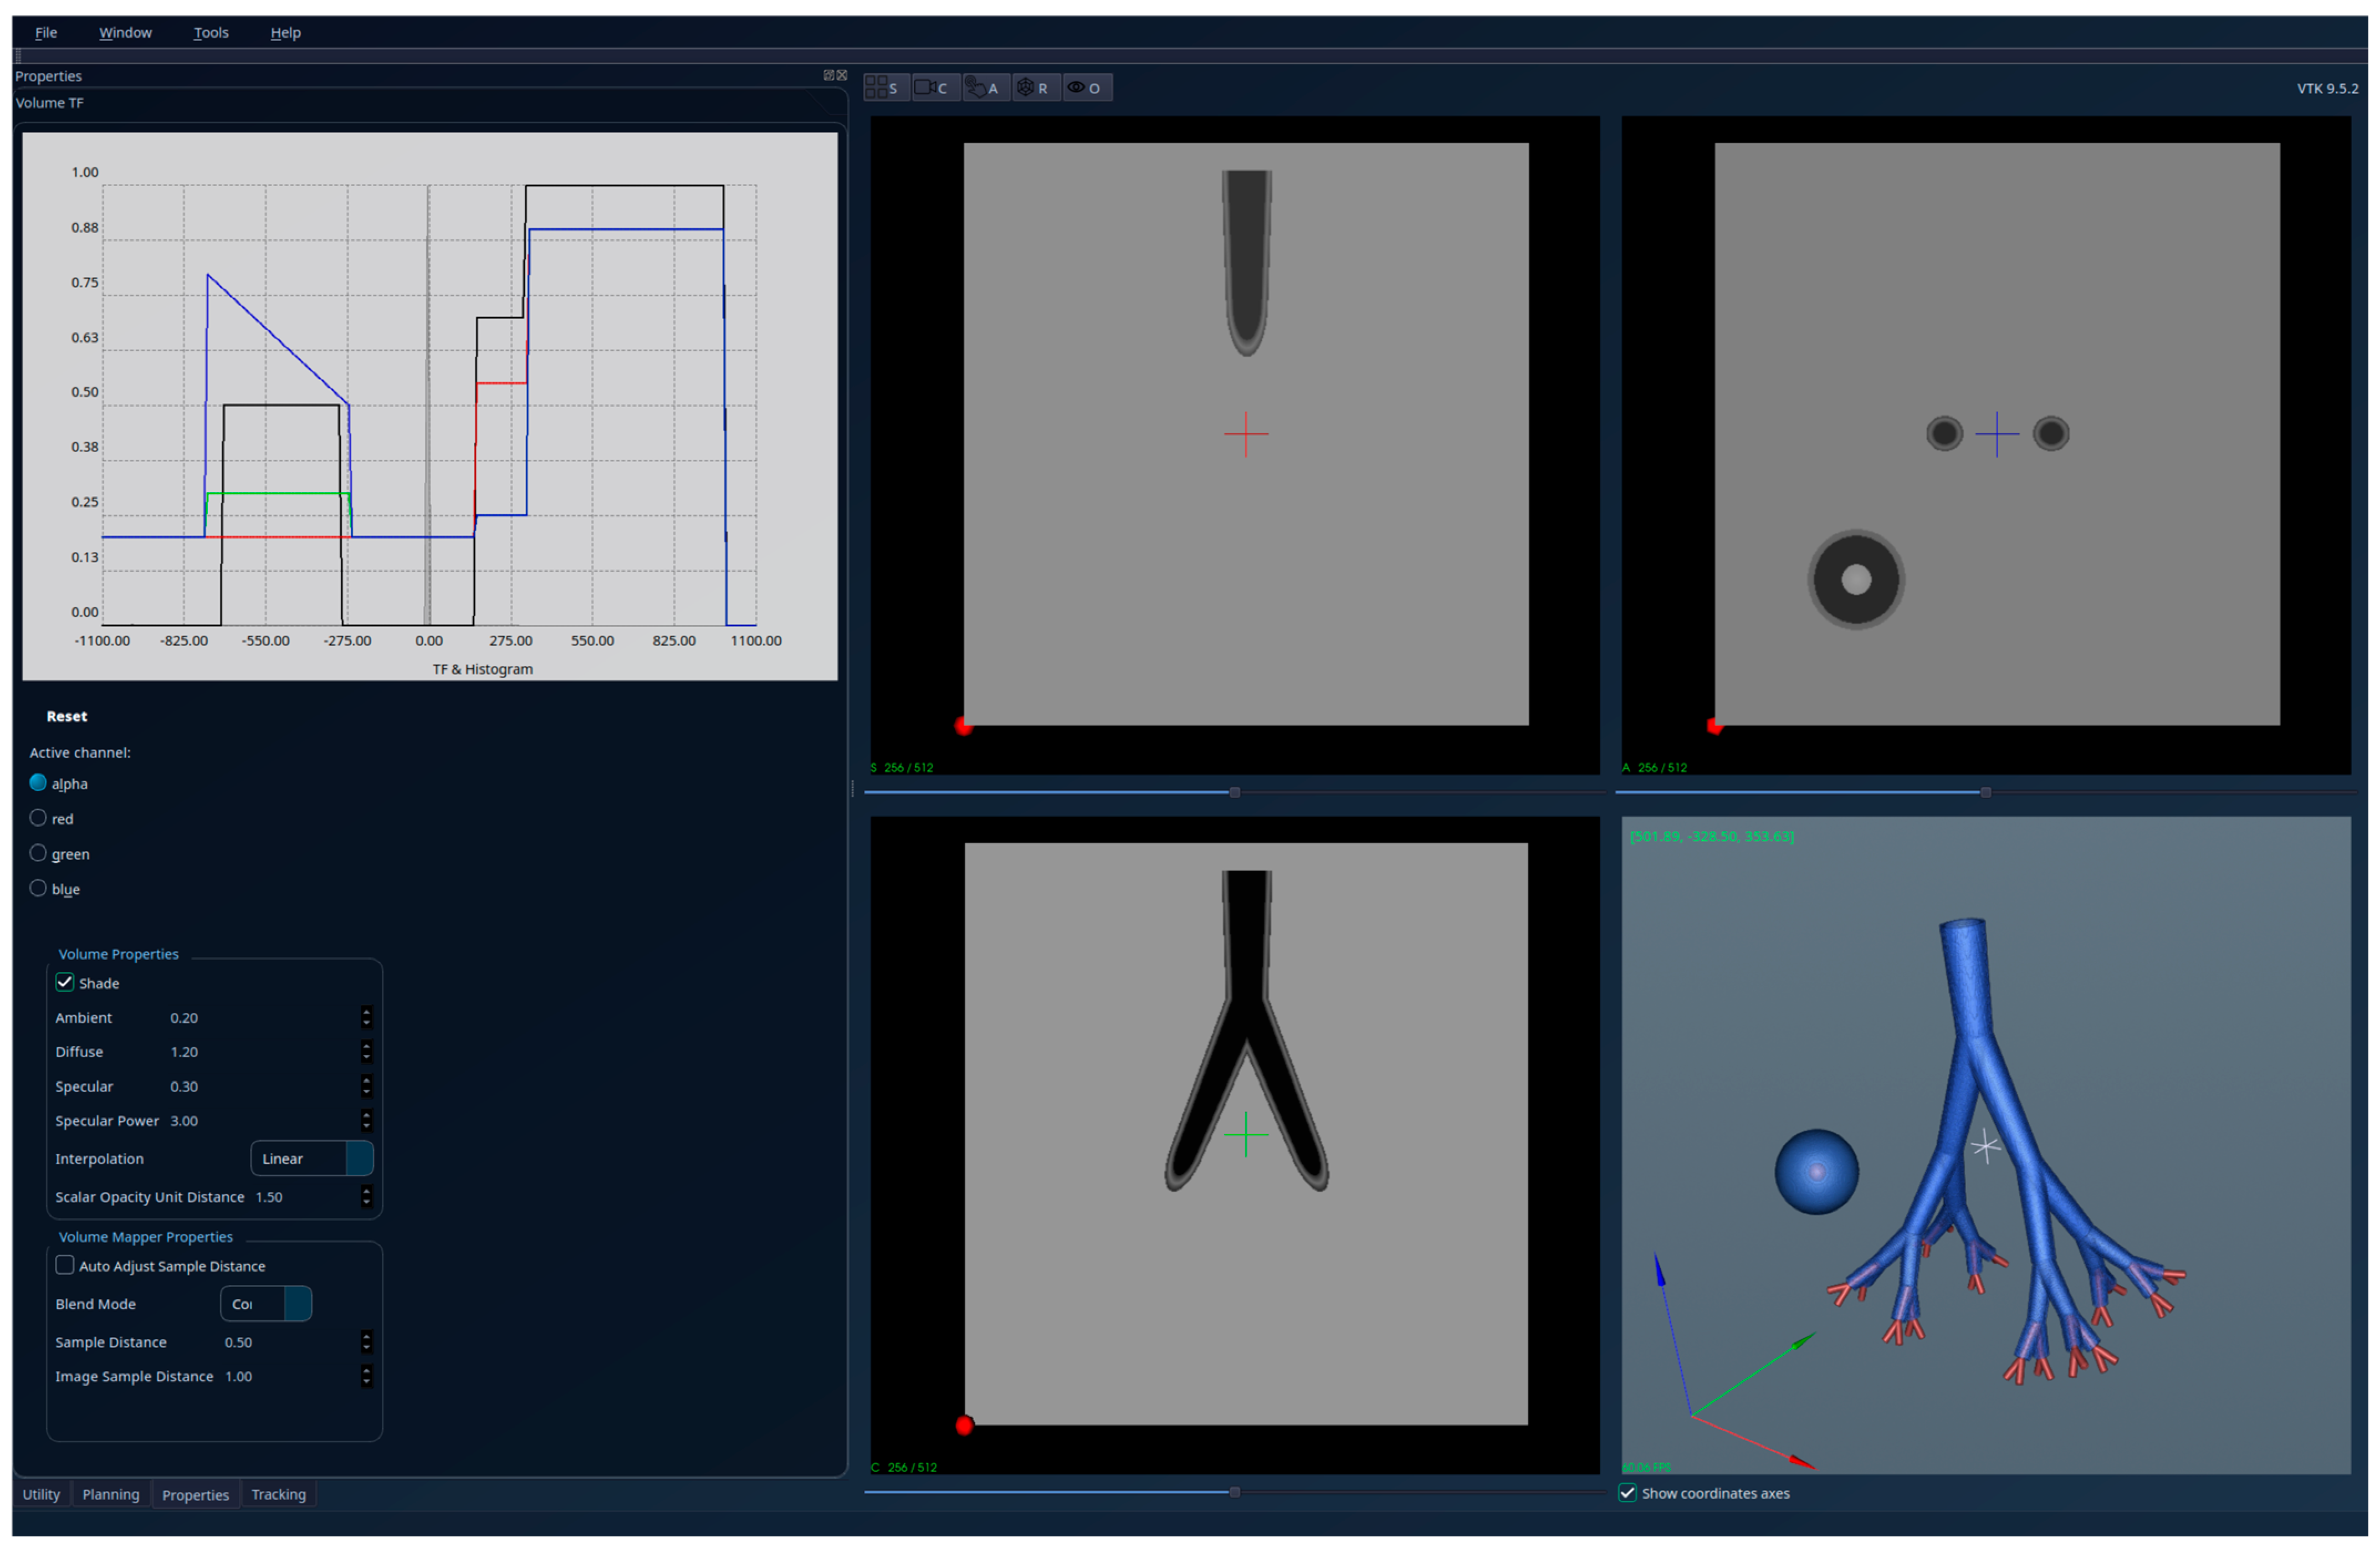Switch to the Tracking tab

coord(278,1494)
